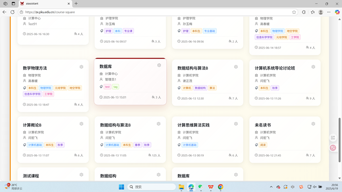The height and width of the screenshot is (192, 342).
Task: Click the test tag on 数据库 card
Action: 107,87
